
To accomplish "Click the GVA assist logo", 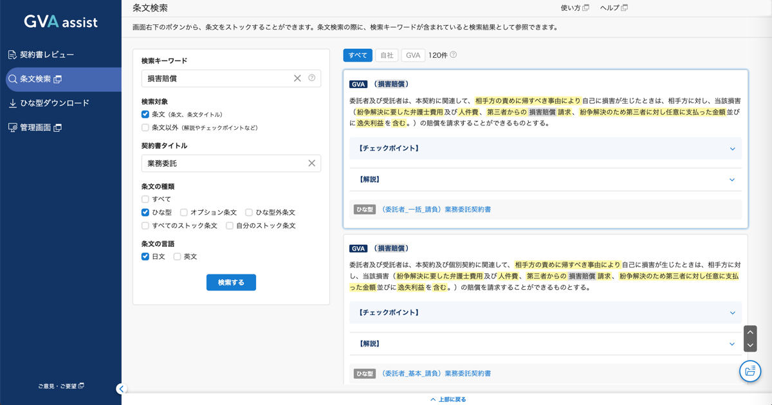I will tap(60, 21).
